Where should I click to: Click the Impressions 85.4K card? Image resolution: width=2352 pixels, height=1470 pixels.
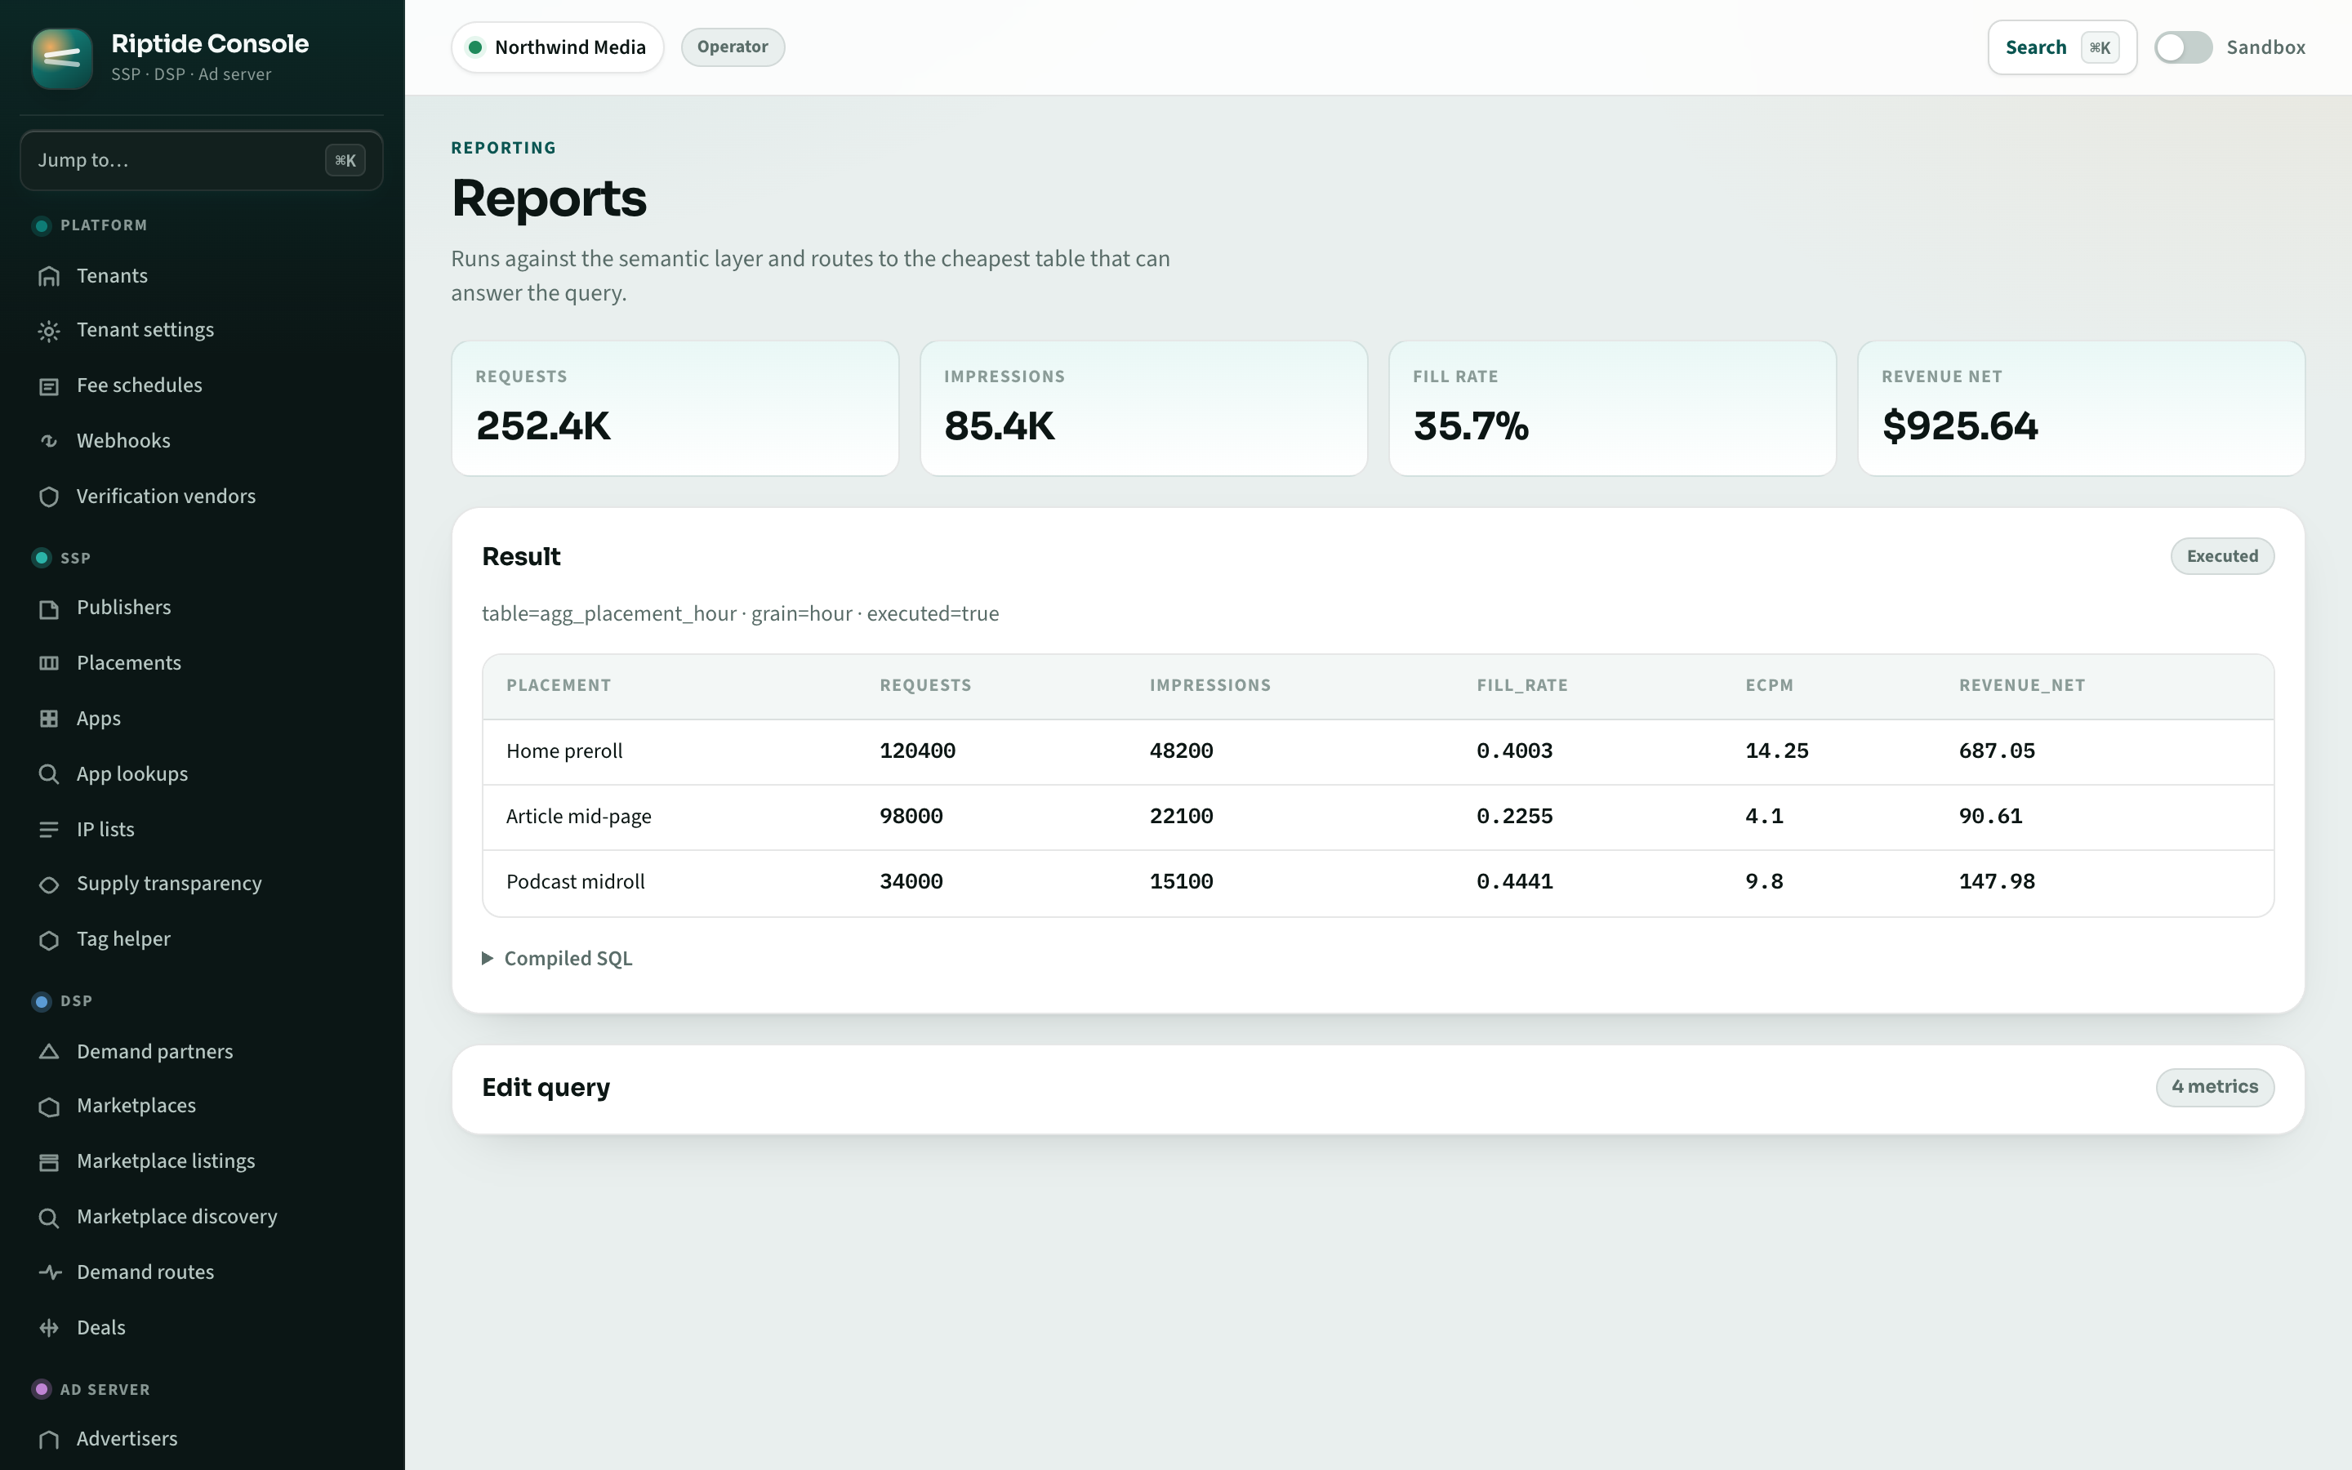pos(1144,408)
